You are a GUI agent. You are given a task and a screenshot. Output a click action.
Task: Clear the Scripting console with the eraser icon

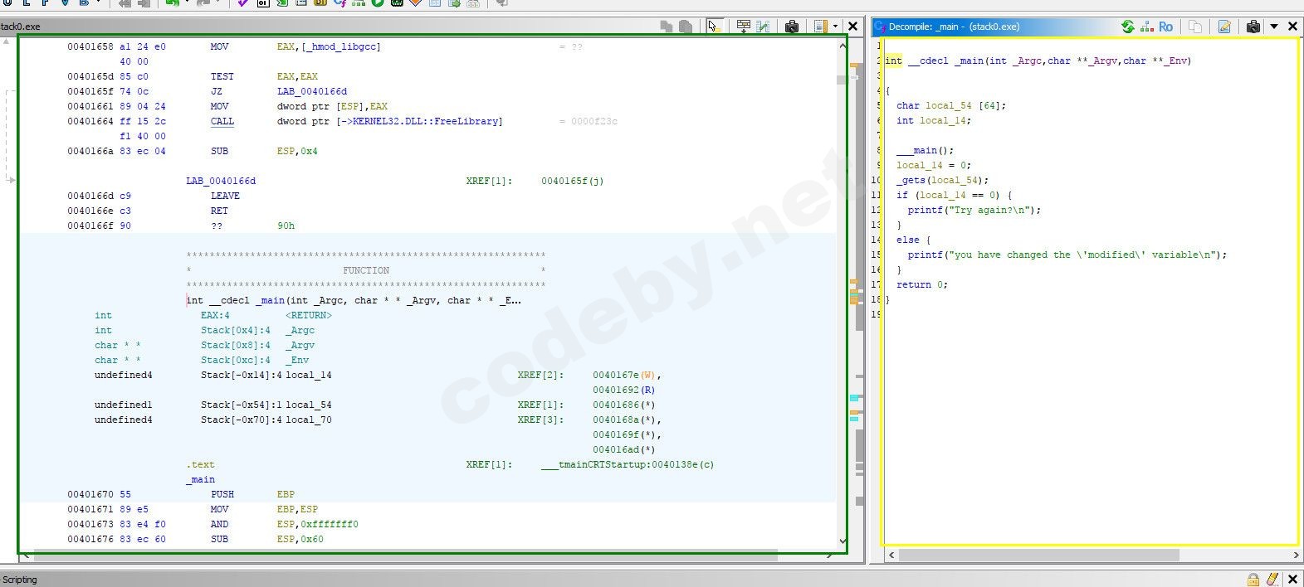1272,579
